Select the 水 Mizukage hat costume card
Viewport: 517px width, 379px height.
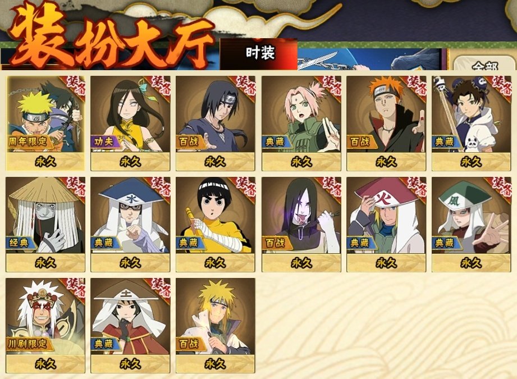point(130,224)
